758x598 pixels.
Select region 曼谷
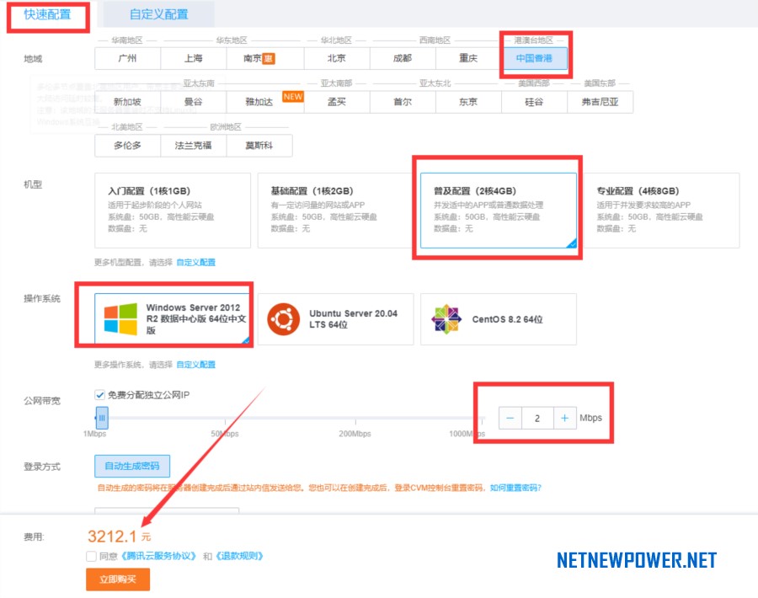(x=194, y=102)
